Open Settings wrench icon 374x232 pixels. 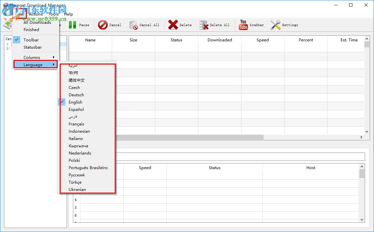pyautogui.click(x=276, y=25)
